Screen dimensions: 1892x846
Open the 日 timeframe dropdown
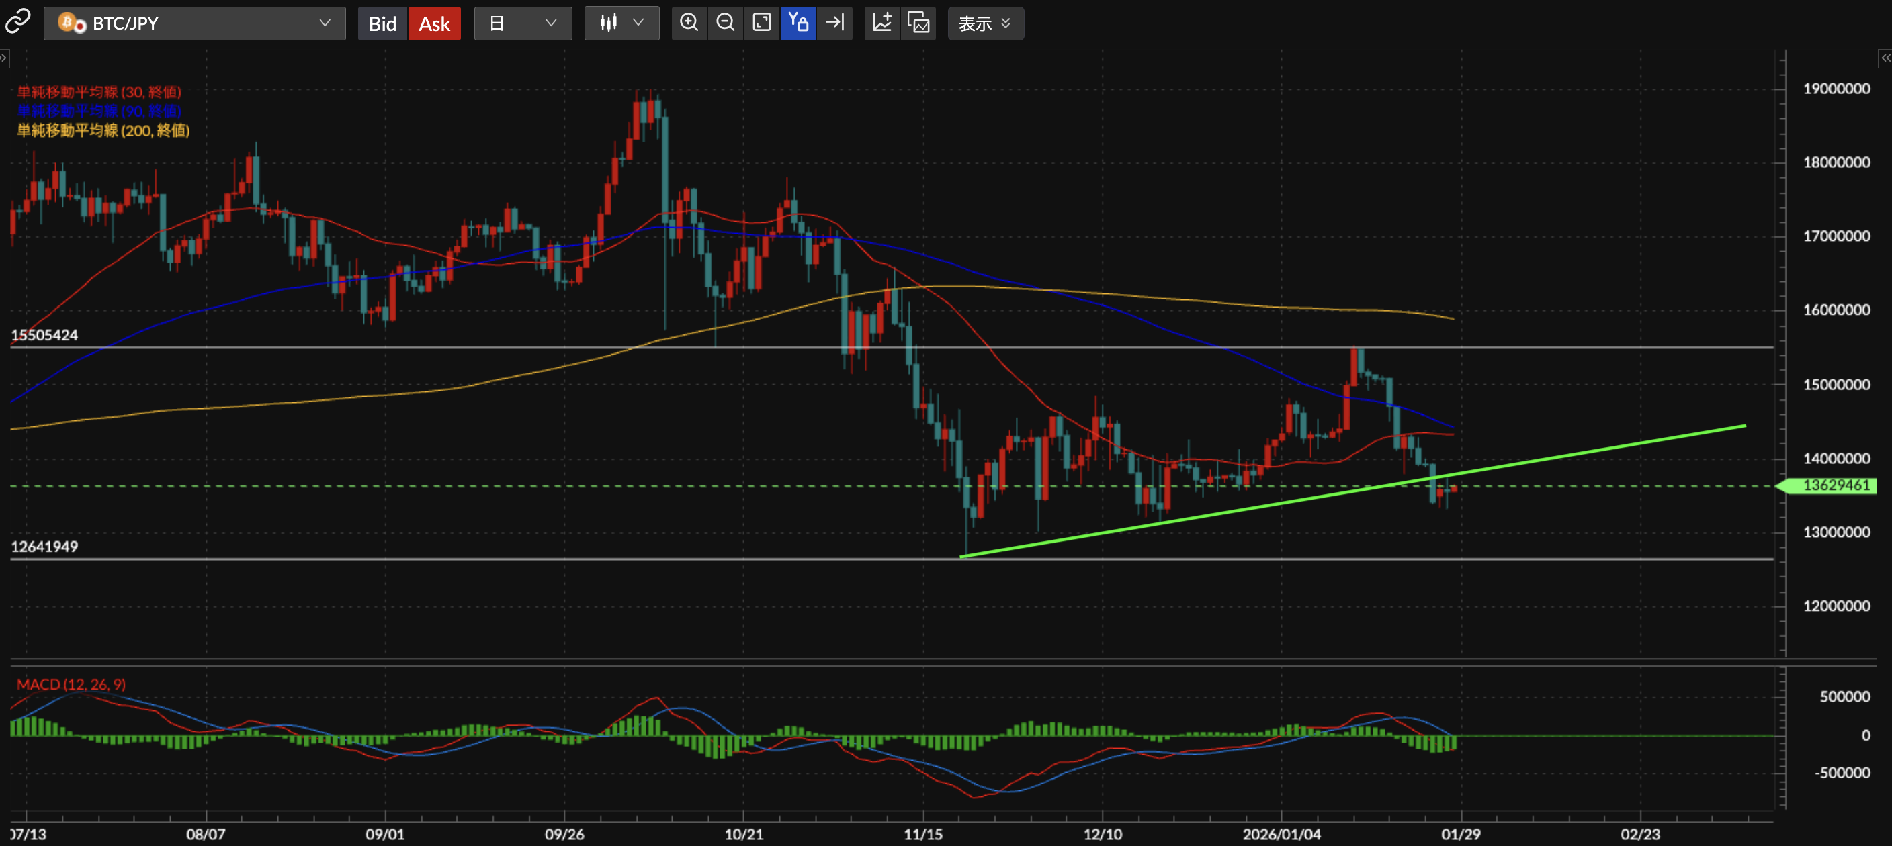522,23
